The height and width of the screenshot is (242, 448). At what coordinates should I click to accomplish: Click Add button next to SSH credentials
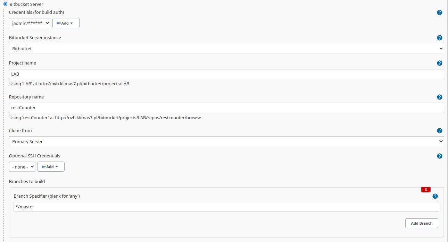click(x=51, y=167)
